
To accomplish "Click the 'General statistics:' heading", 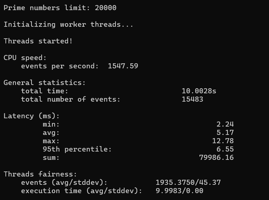I will pyautogui.click(x=45, y=83).
